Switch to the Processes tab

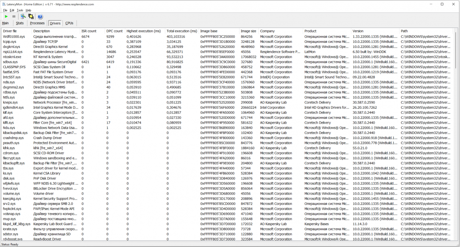pyautogui.click(x=37, y=23)
